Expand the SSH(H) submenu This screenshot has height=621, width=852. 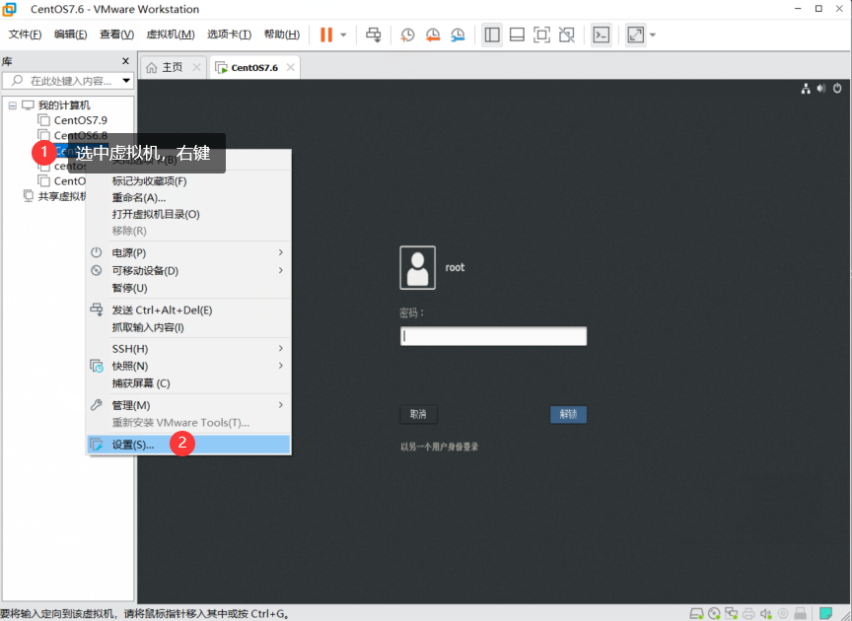click(x=188, y=349)
